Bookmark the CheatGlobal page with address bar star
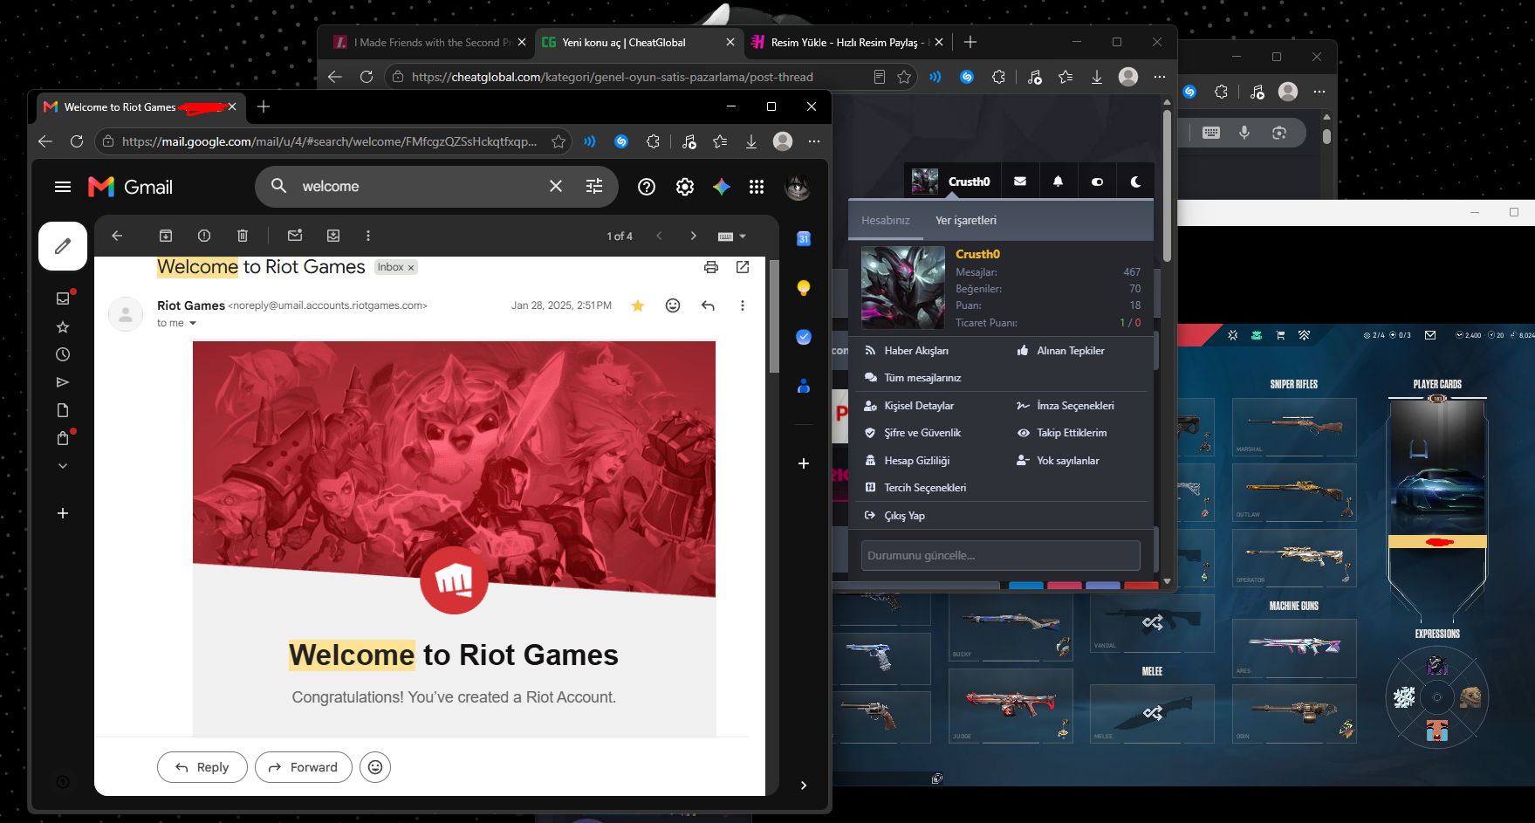The image size is (1535, 823). point(904,77)
